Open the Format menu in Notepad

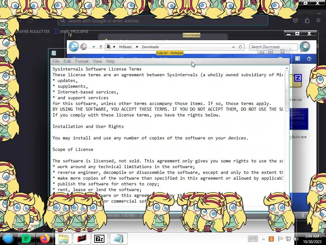point(82,61)
